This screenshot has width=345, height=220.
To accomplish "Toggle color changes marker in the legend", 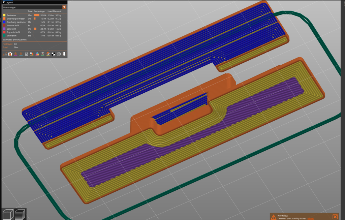I will pyautogui.click(x=37, y=54).
